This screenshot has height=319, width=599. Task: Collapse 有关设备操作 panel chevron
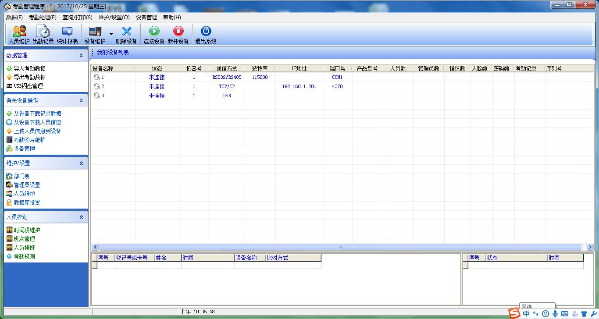tap(81, 101)
